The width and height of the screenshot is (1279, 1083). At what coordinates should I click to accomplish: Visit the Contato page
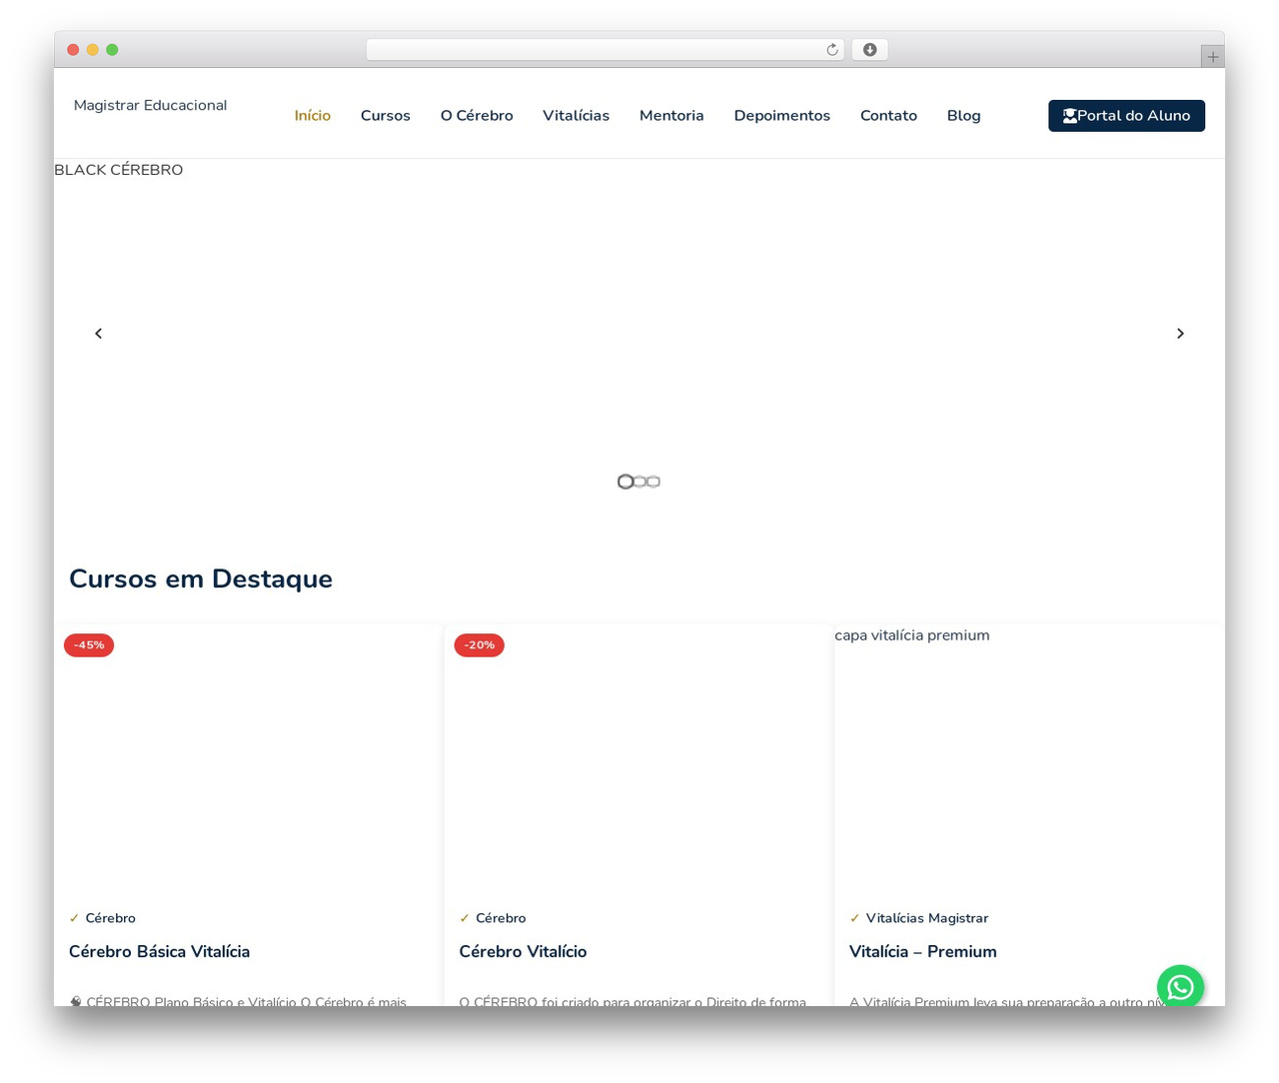tap(888, 116)
